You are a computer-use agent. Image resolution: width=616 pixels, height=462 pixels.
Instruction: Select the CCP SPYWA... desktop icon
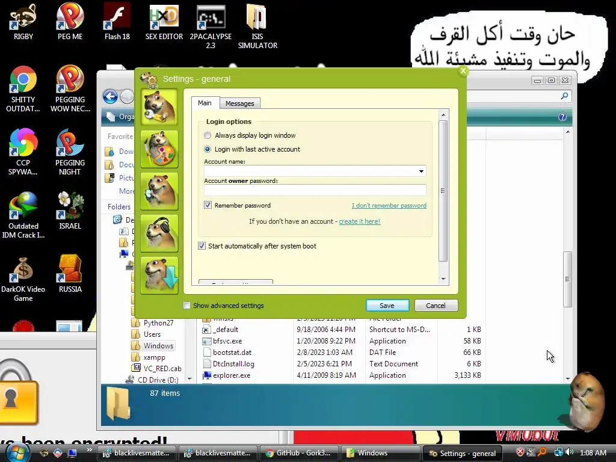pyautogui.click(x=23, y=152)
